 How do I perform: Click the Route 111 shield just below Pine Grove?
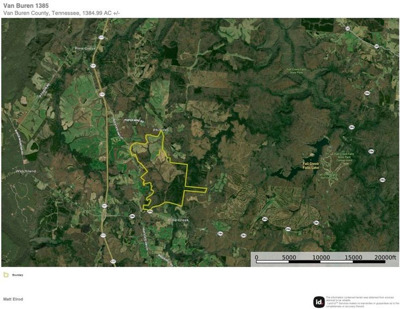click(x=93, y=65)
